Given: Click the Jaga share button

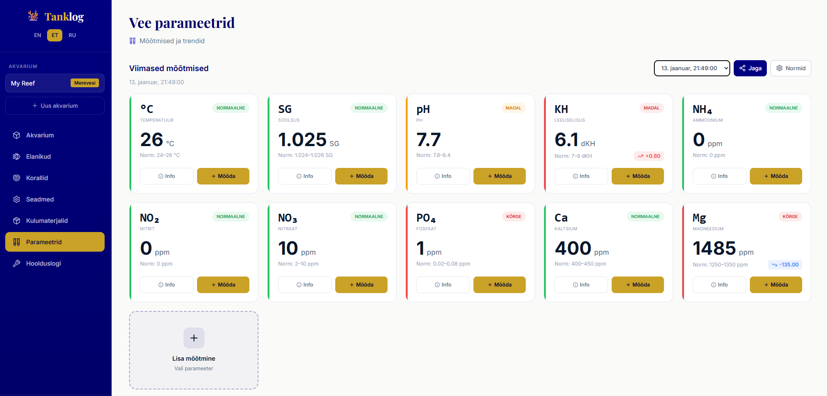Looking at the screenshot, I should [x=750, y=68].
